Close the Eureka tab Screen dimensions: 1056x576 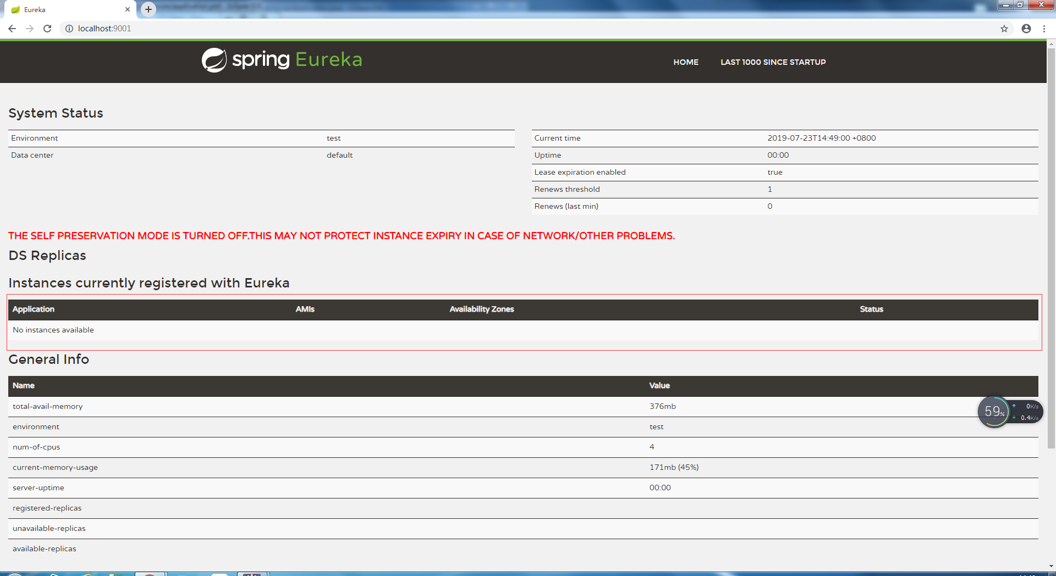(128, 9)
